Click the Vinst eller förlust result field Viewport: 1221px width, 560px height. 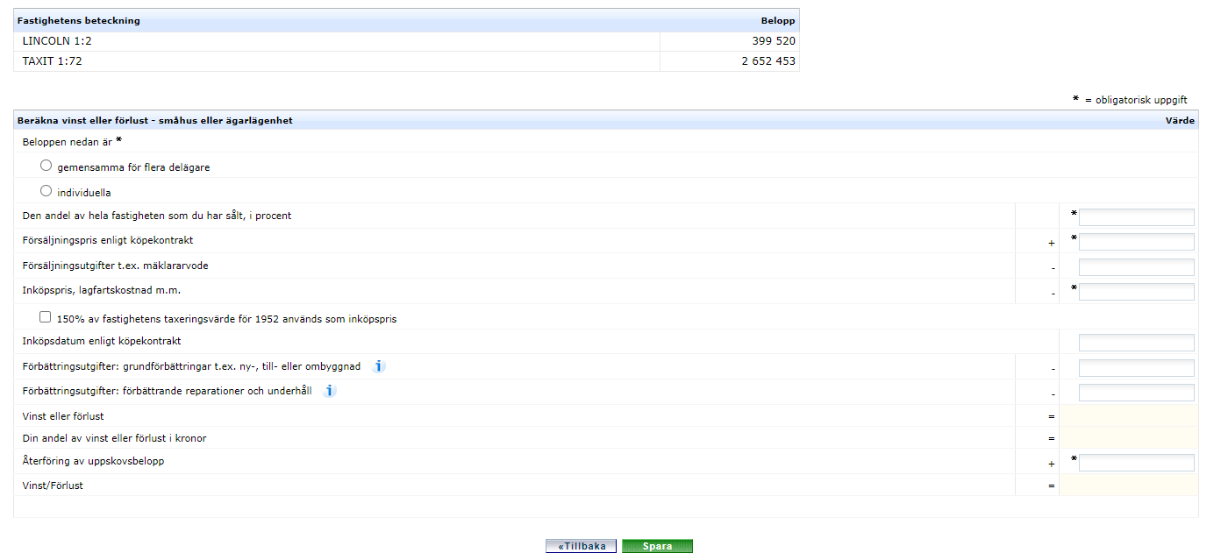1136,415
